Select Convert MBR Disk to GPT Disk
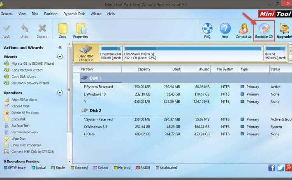The image size is (292, 180). pos(32,152)
